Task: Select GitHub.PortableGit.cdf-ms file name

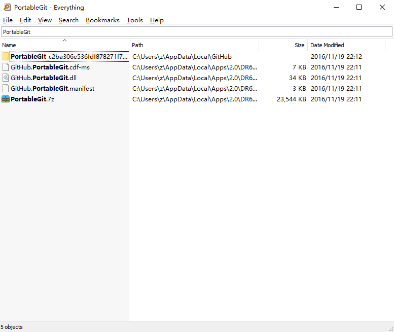Action: pyautogui.click(x=50, y=67)
